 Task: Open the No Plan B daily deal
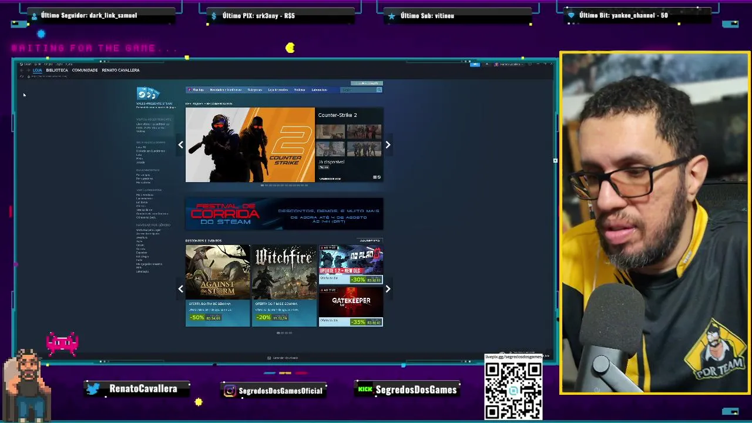coord(351,264)
